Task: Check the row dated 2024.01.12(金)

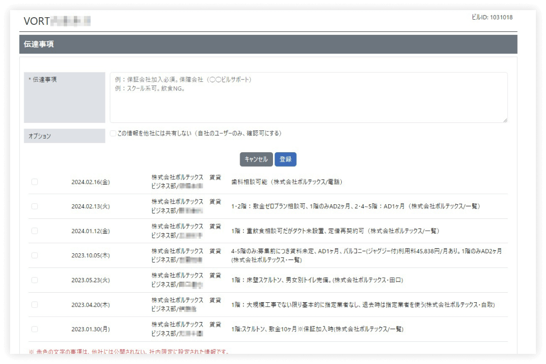Action: coord(34,231)
